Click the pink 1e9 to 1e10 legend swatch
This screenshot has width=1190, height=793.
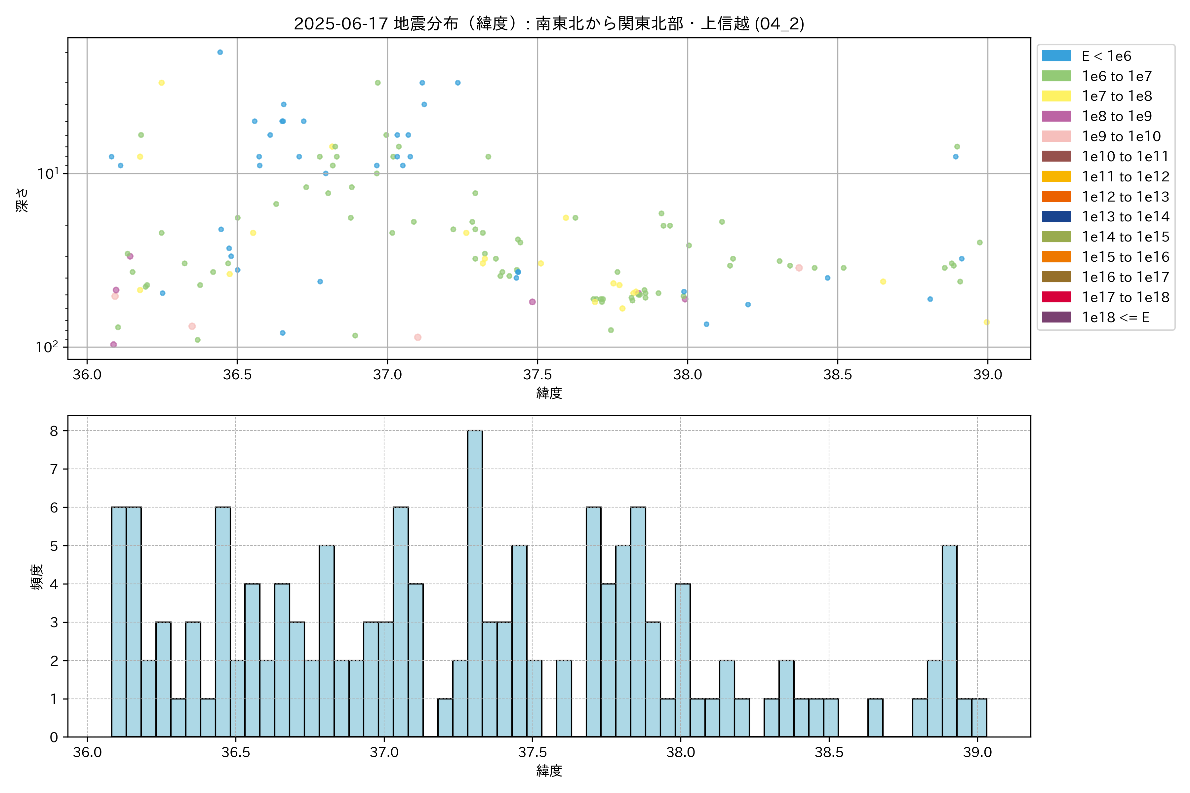point(1056,136)
